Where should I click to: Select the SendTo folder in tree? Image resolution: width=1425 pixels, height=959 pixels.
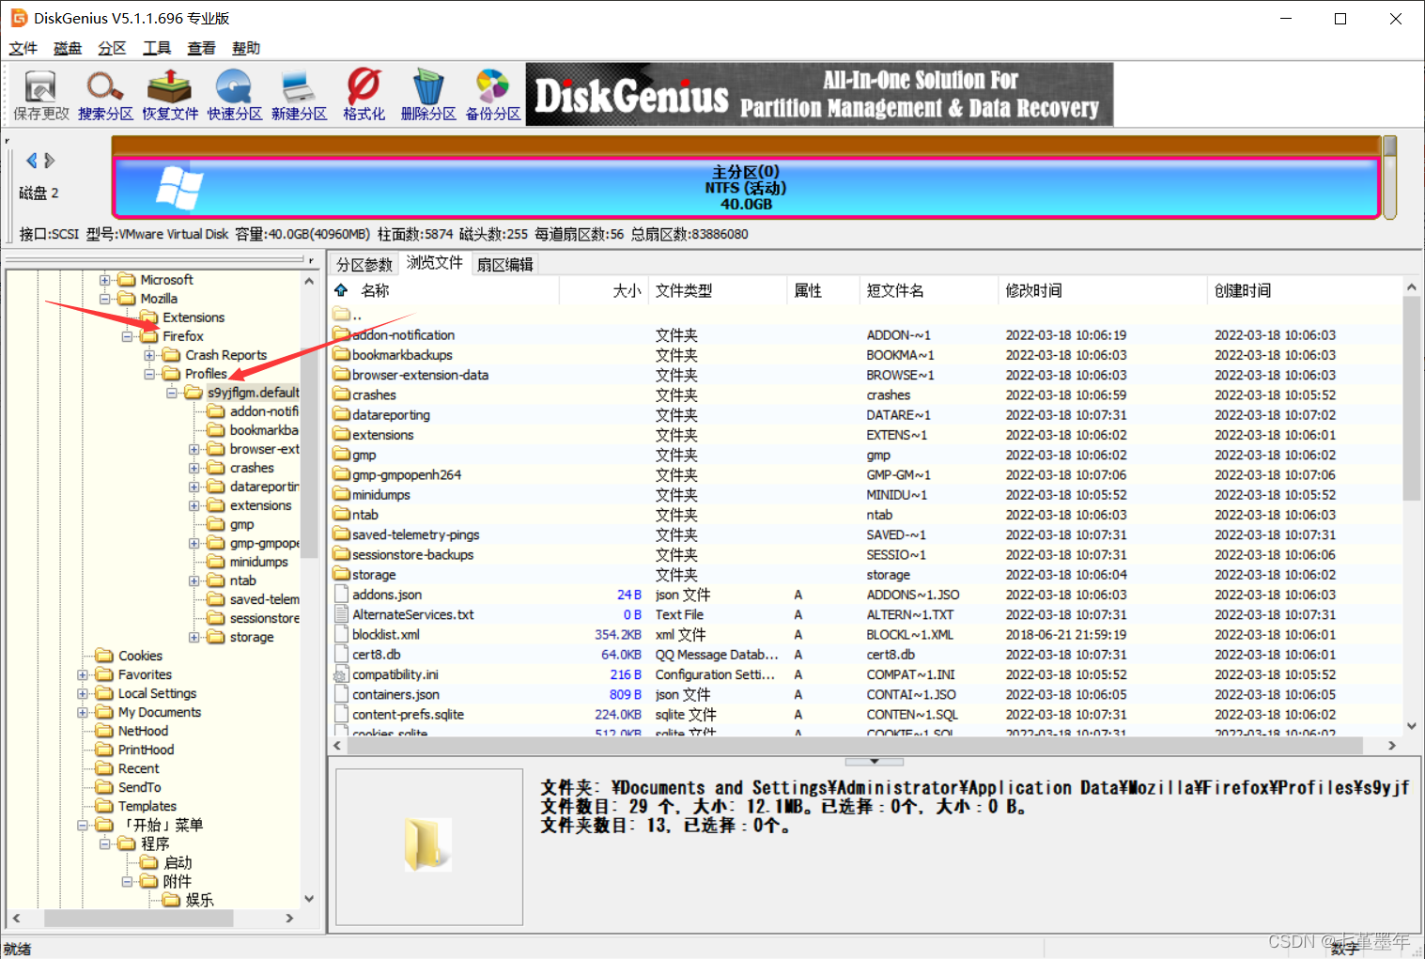[x=139, y=787]
